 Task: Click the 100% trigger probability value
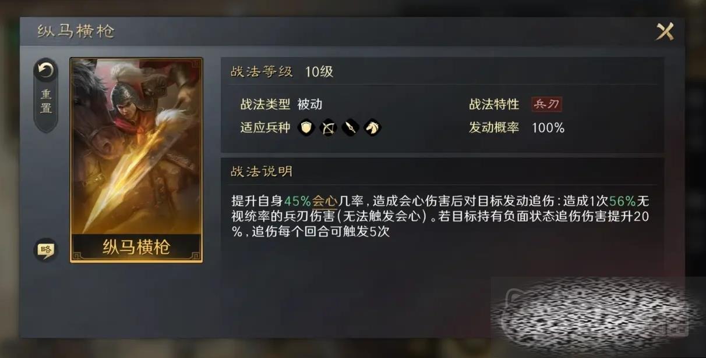click(548, 128)
